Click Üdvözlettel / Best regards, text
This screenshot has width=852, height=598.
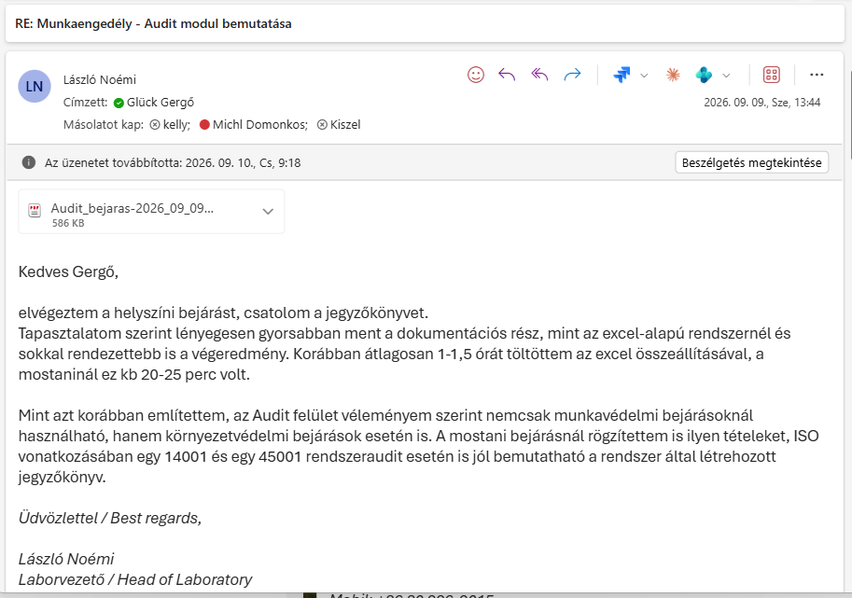click(x=110, y=518)
